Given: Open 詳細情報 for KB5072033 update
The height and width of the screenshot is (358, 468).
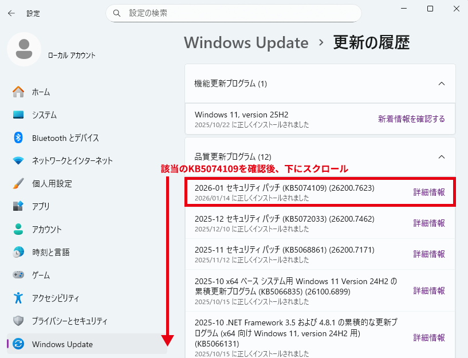Looking at the screenshot, I should tap(429, 223).
